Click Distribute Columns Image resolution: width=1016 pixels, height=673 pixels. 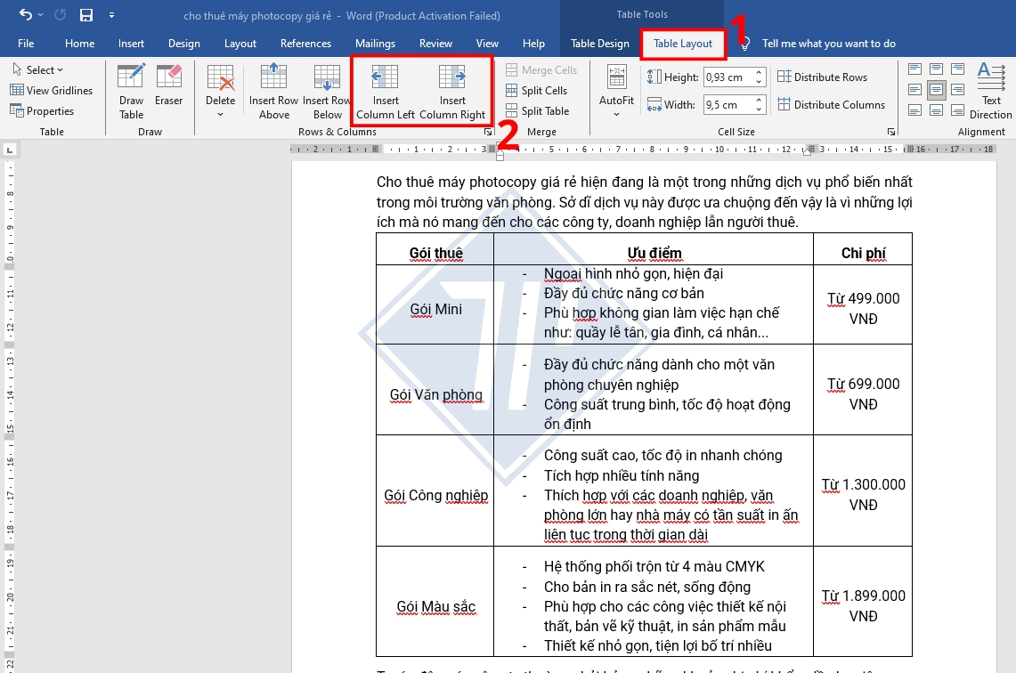(x=832, y=105)
